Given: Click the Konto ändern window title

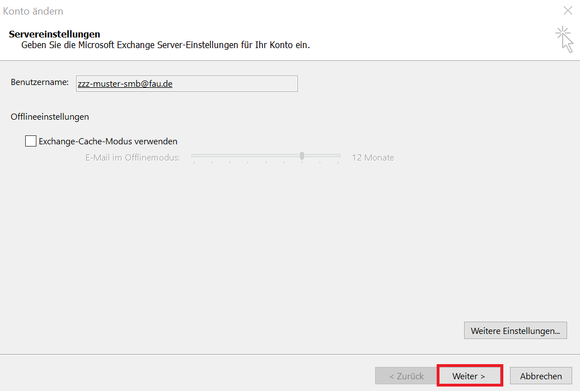Looking at the screenshot, I should [33, 11].
